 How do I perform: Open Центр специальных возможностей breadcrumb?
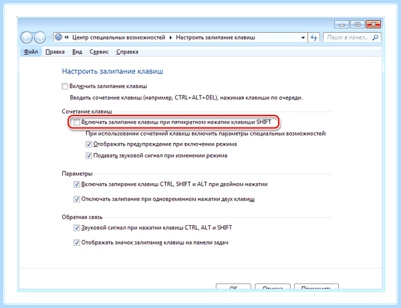pyautogui.click(x=119, y=37)
